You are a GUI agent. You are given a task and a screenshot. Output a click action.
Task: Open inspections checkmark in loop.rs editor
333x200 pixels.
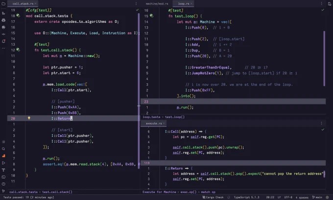point(323,10)
